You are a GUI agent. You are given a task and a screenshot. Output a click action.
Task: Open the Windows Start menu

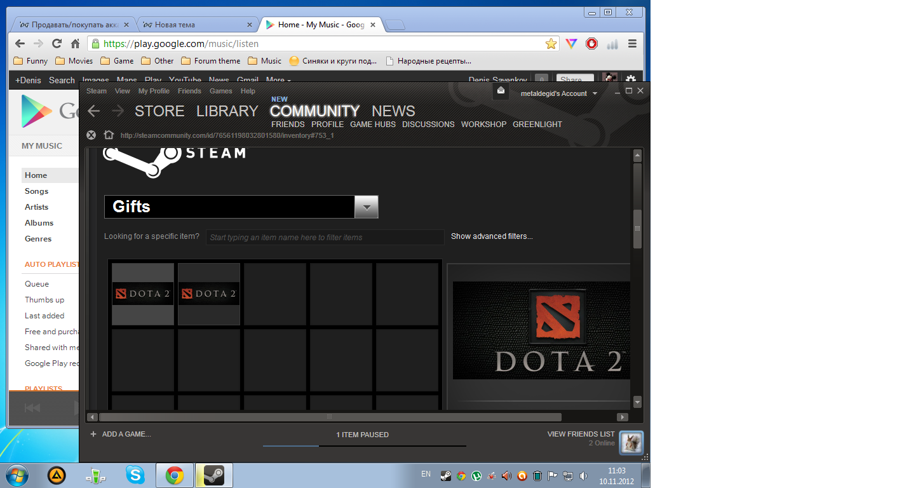click(x=17, y=475)
